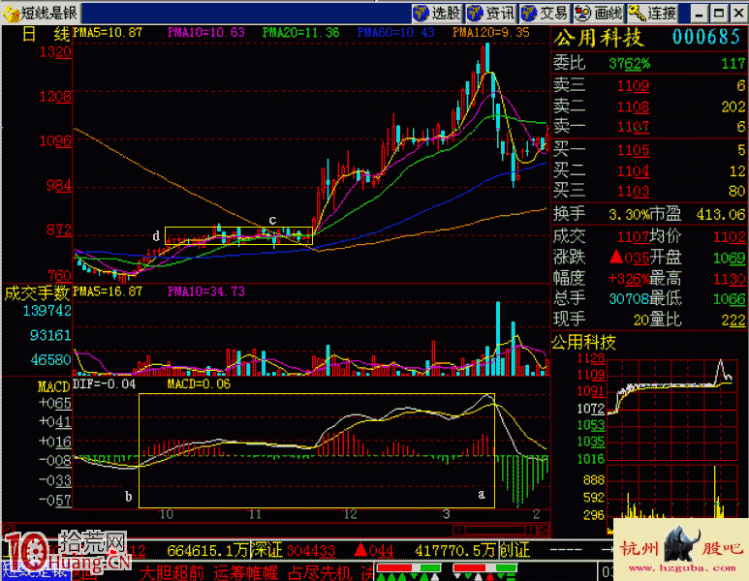Open the 资讯 news toolbar button

click(490, 13)
